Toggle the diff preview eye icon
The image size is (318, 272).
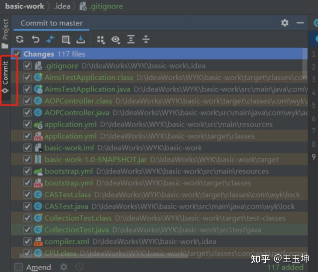click(x=116, y=39)
